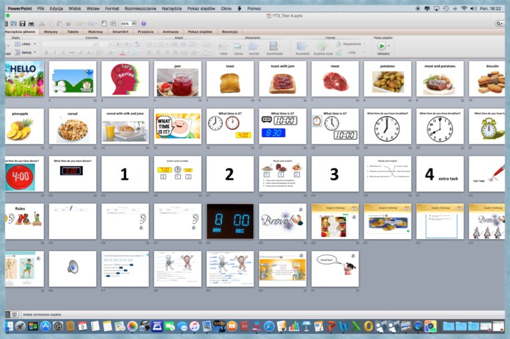The width and height of the screenshot is (510, 339).
Task: Open the App Store icon in the Dock
Action: tap(45, 326)
